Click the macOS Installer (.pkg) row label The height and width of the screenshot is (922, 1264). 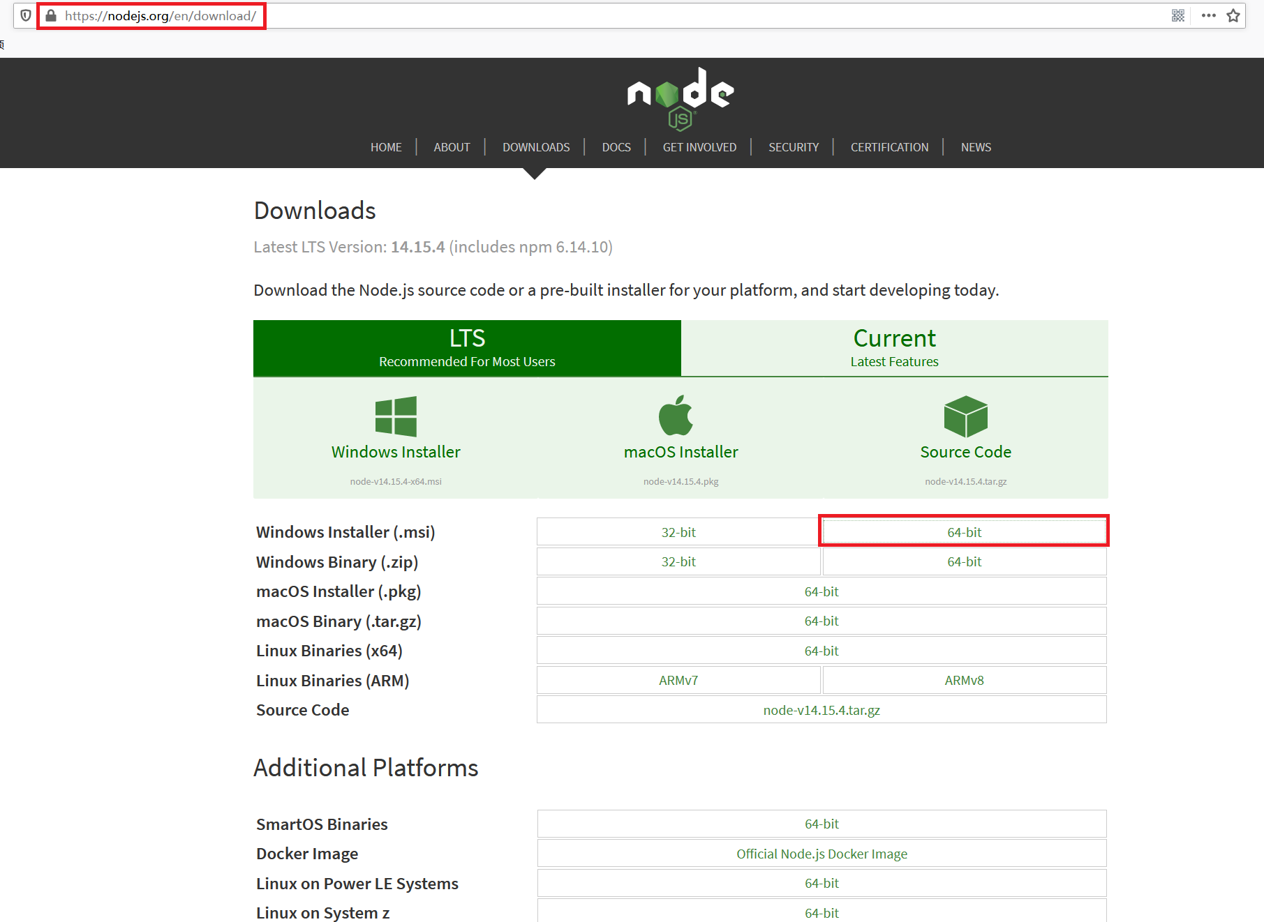point(339,591)
